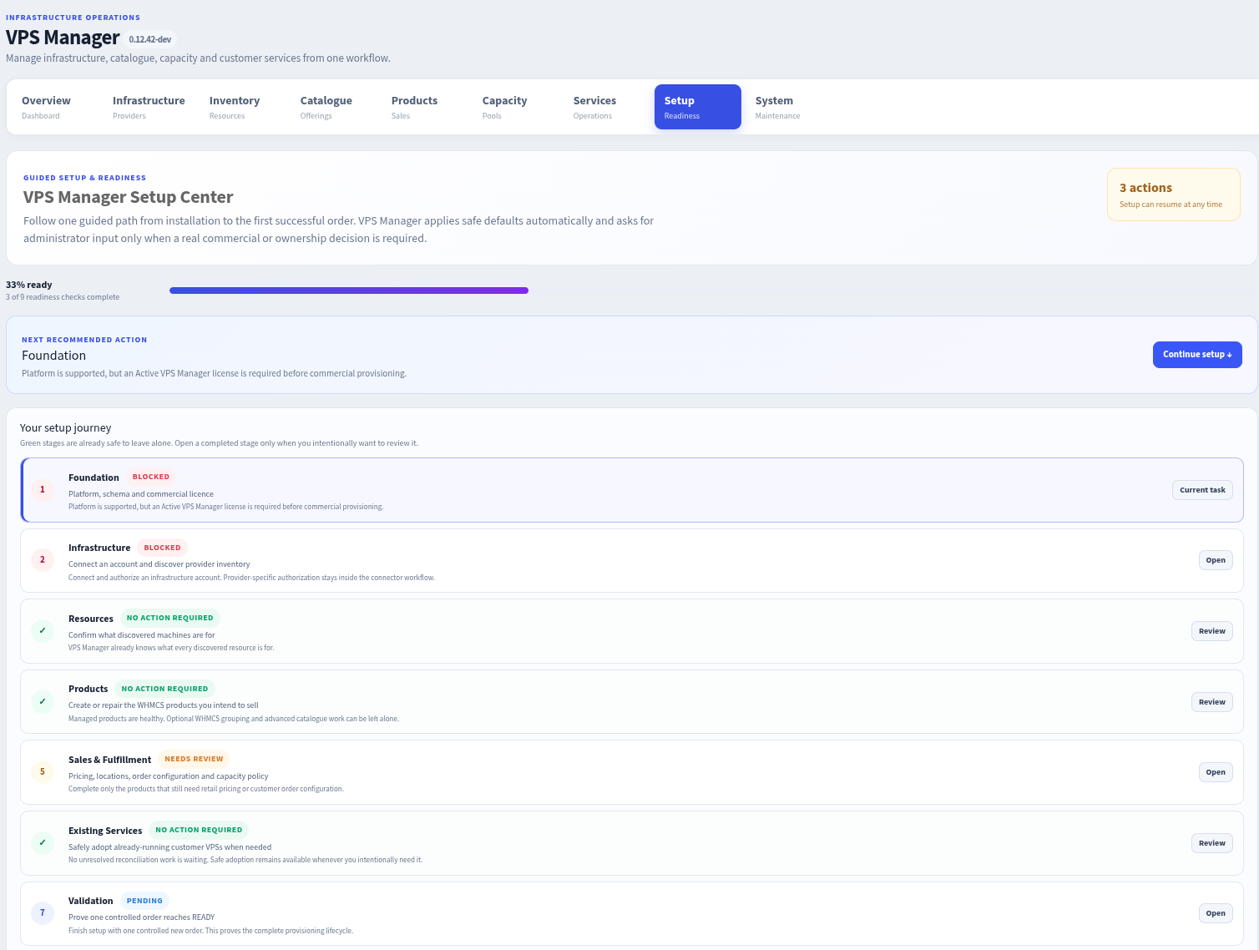Click the NEEDS REVIEW badge
This screenshot has width=1259, height=950.
coord(194,760)
